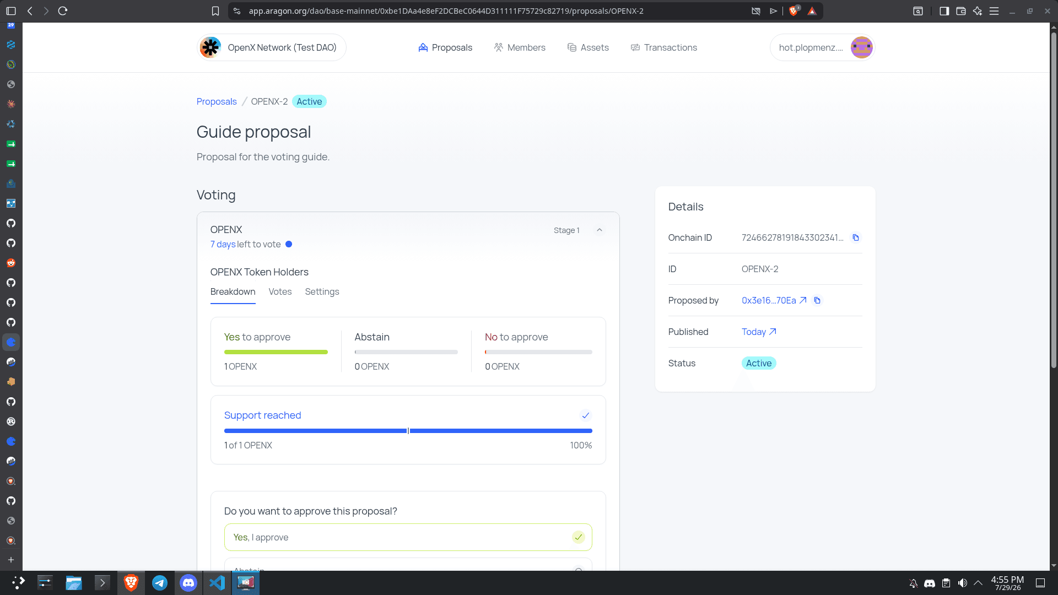This screenshot has width=1058, height=595.
Task: Copy the proposer address 0x3e16...70Ea
Action: tap(817, 300)
